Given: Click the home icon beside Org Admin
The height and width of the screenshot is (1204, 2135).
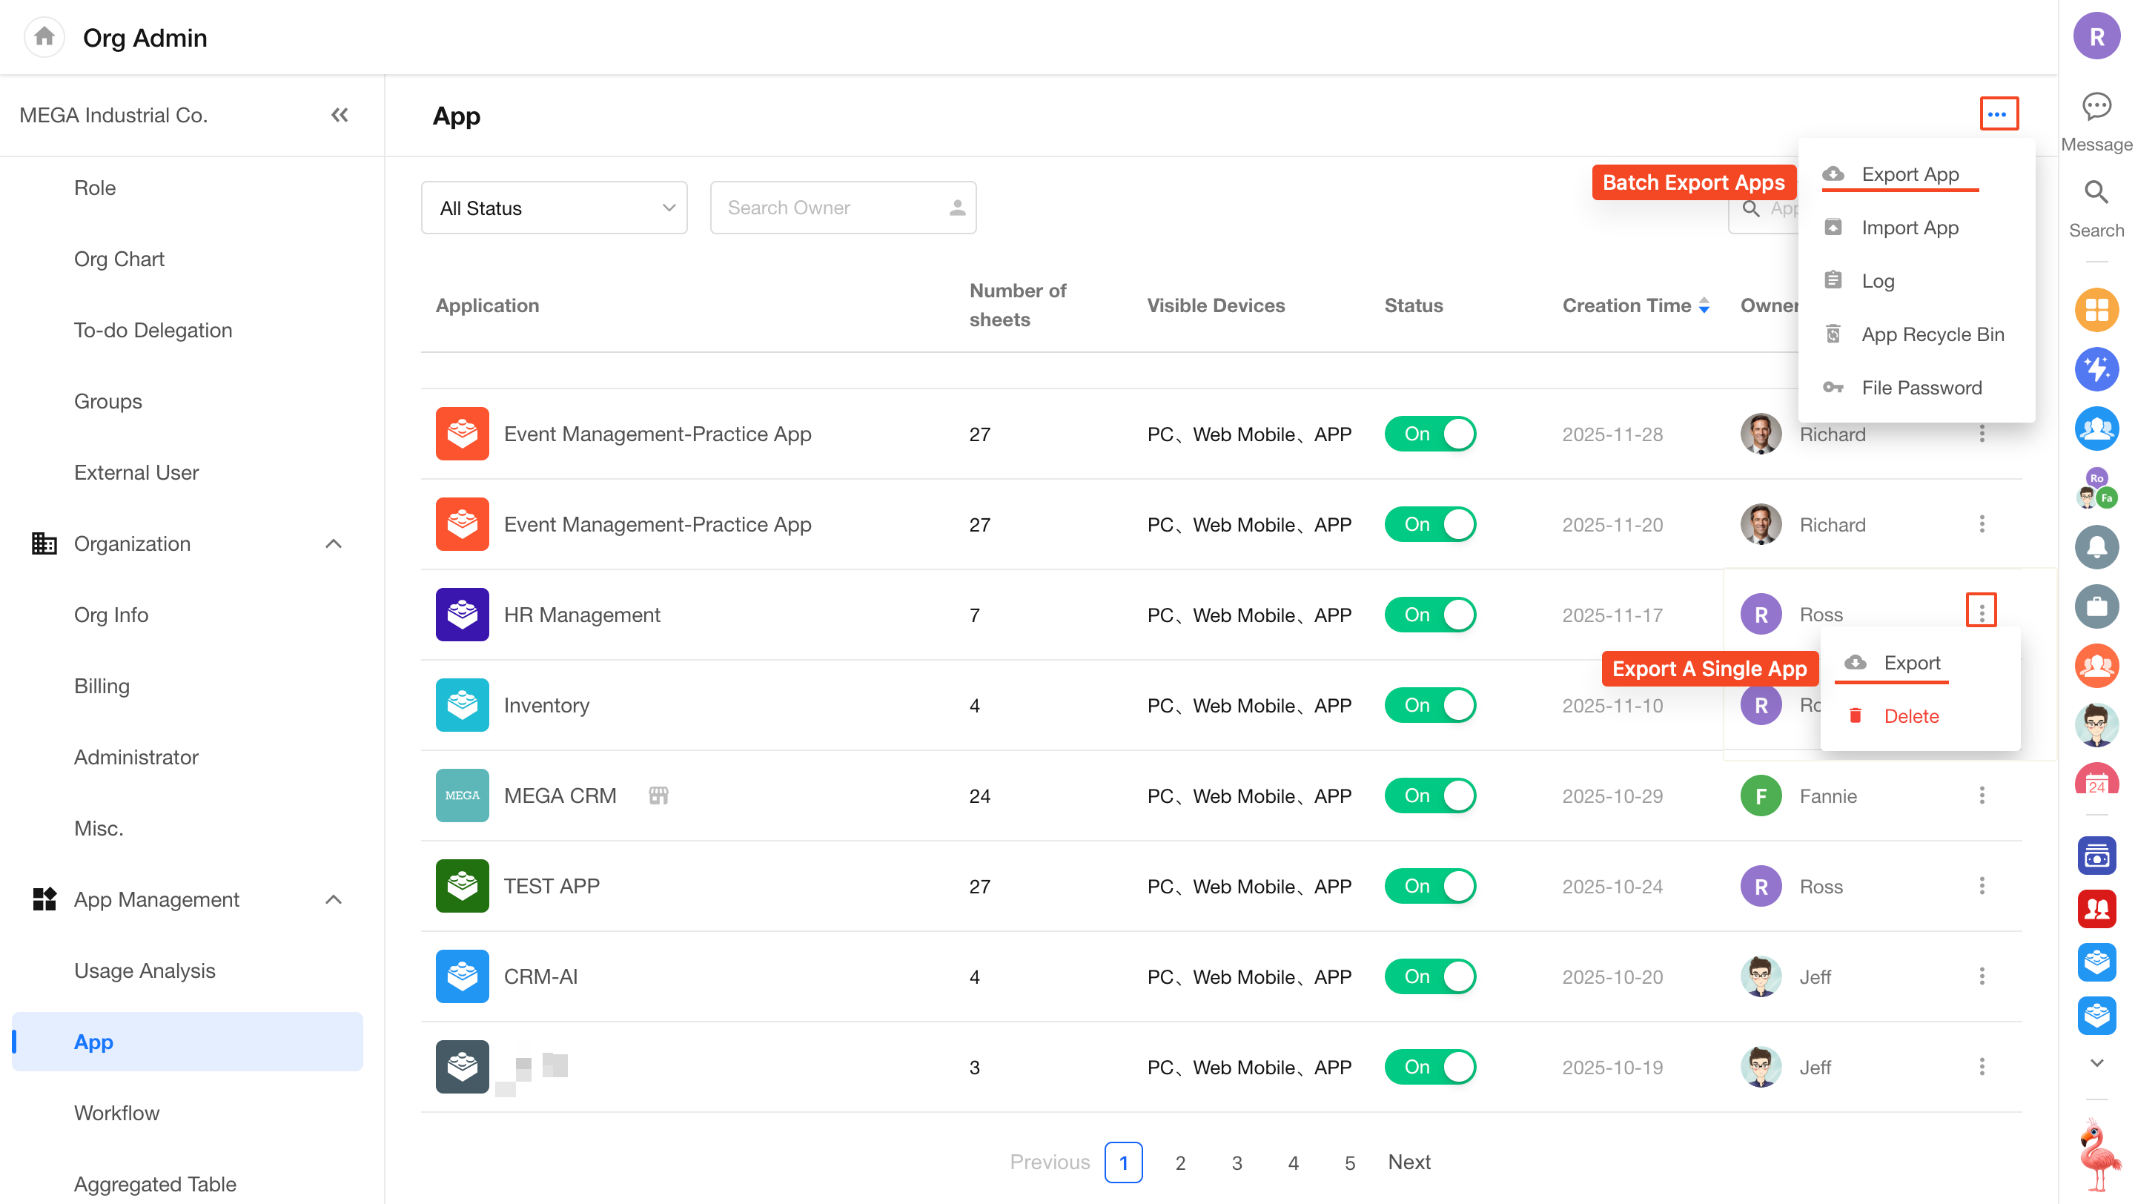Looking at the screenshot, I should [44, 36].
